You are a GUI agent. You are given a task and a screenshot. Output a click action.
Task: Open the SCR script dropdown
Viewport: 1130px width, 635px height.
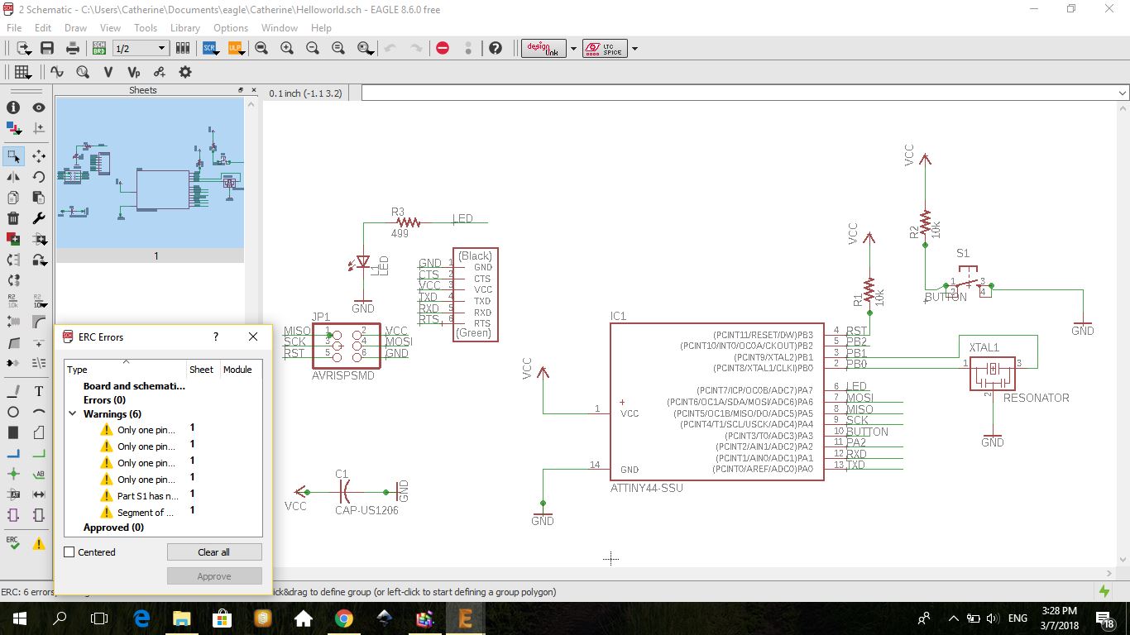coord(209,48)
